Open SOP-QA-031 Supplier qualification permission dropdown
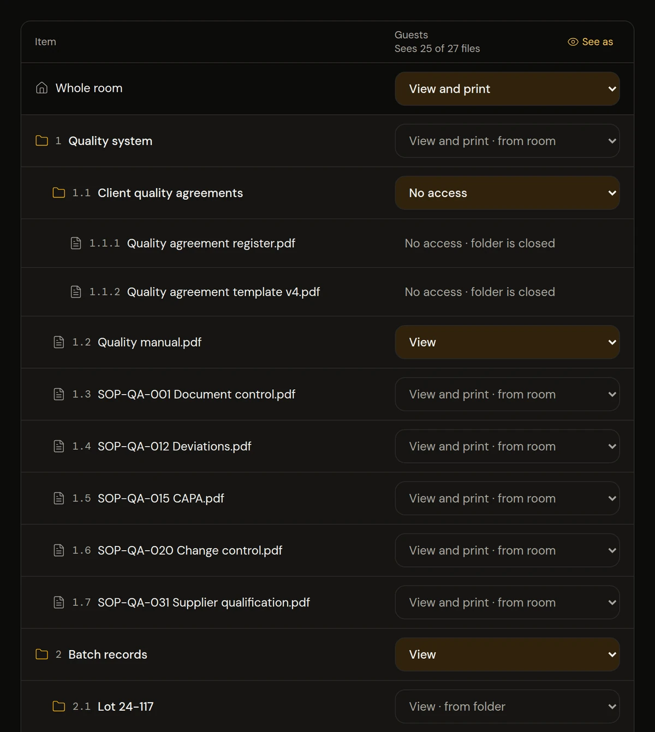 pyautogui.click(x=507, y=602)
